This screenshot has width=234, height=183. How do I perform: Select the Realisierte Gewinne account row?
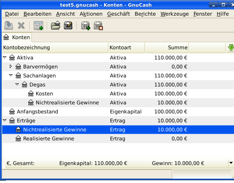coord(118,138)
